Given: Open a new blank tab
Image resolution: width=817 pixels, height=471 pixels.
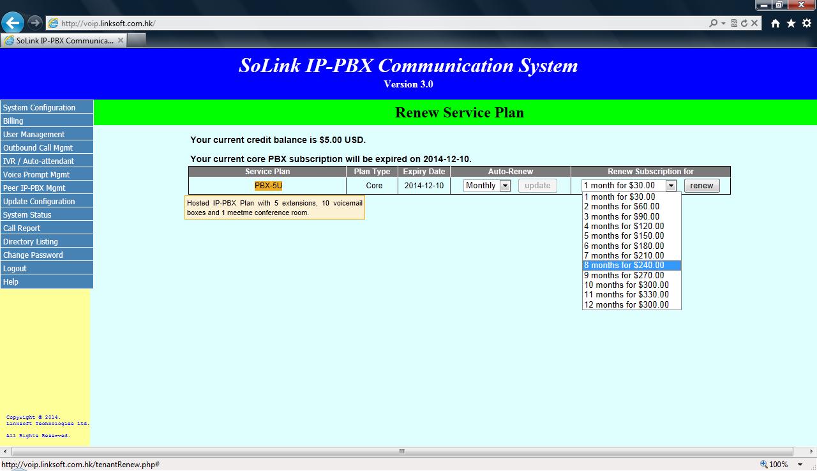Looking at the screenshot, I should [137, 40].
